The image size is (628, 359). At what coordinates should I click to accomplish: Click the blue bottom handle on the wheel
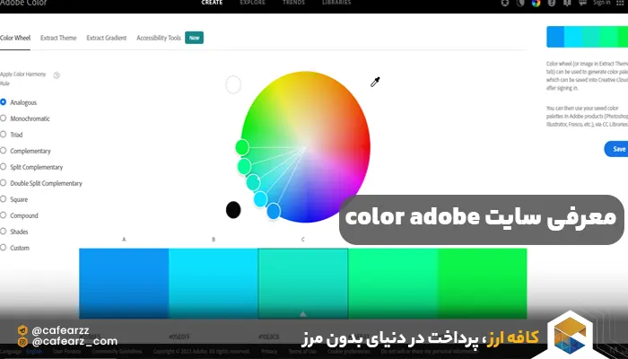274,211
